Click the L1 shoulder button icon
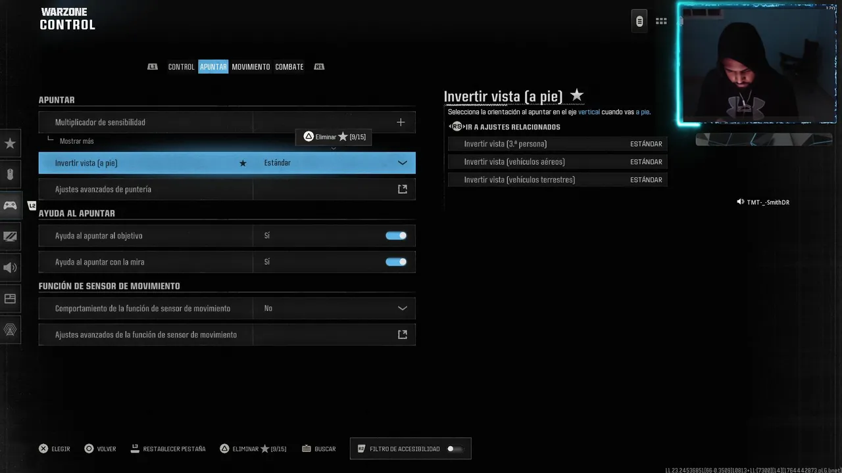This screenshot has width=842, height=473. coord(153,66)
